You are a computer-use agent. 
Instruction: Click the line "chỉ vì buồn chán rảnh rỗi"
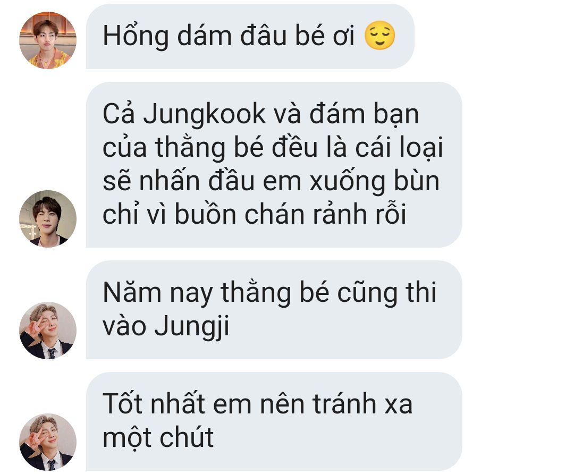pyautogui.click(x=255, y=215)
